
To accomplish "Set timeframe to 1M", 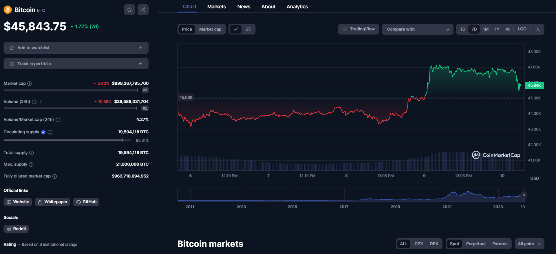I will [x=486, y=29].
